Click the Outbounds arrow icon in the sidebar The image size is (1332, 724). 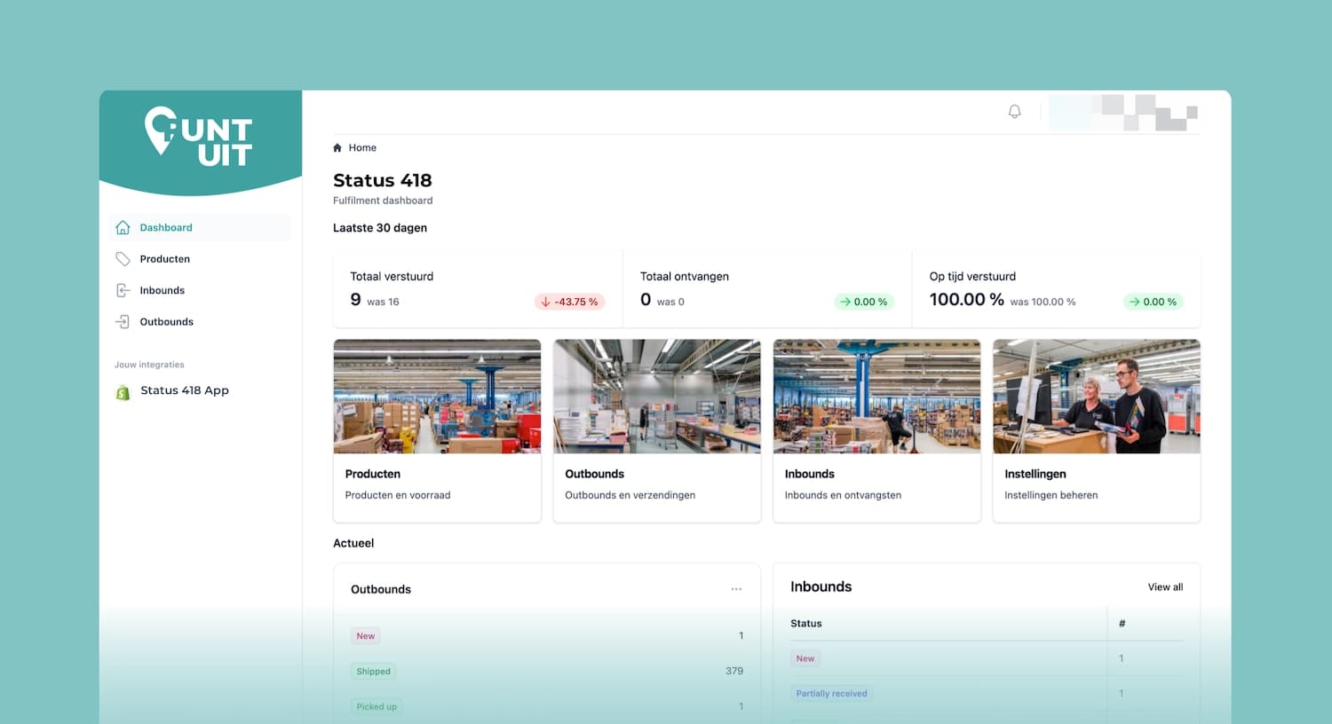(x=123, y=321)
